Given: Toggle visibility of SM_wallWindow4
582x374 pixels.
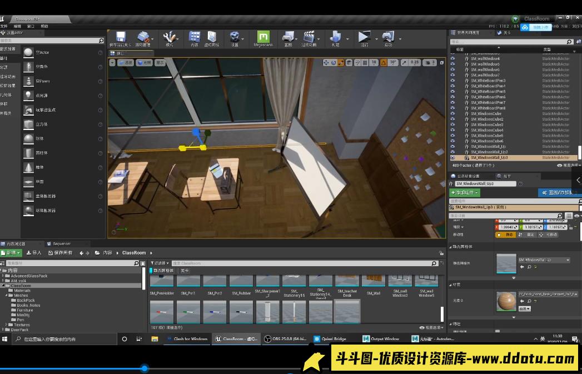Looking at the screenshot, I should [x=452, y=58].
